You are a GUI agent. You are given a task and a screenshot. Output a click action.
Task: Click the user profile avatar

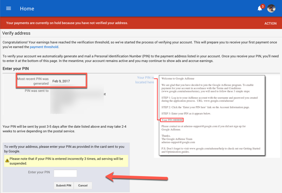point(271,8)
